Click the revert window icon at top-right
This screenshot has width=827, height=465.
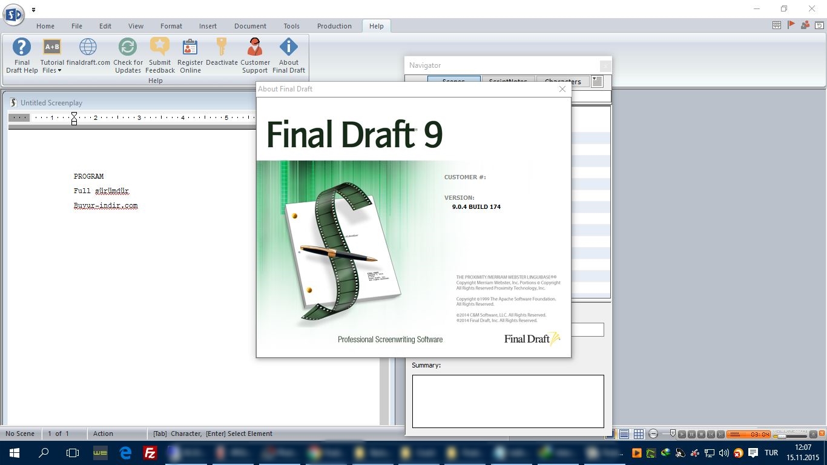pyautogui.click(x=819, y=25)
